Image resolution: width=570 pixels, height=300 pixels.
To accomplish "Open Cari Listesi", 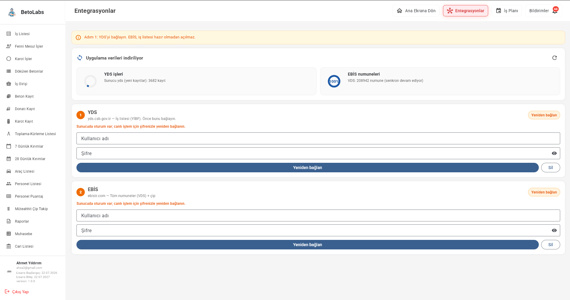I will pos(33,246).
